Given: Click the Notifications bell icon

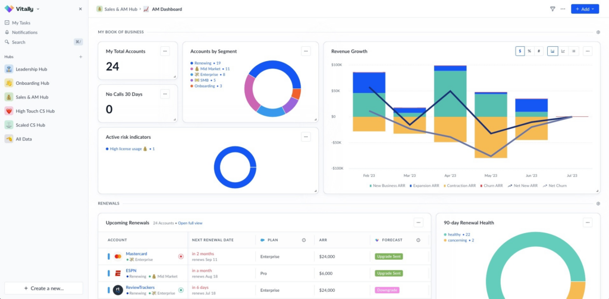Looking at the screenshot, I should tap(7, 33).
